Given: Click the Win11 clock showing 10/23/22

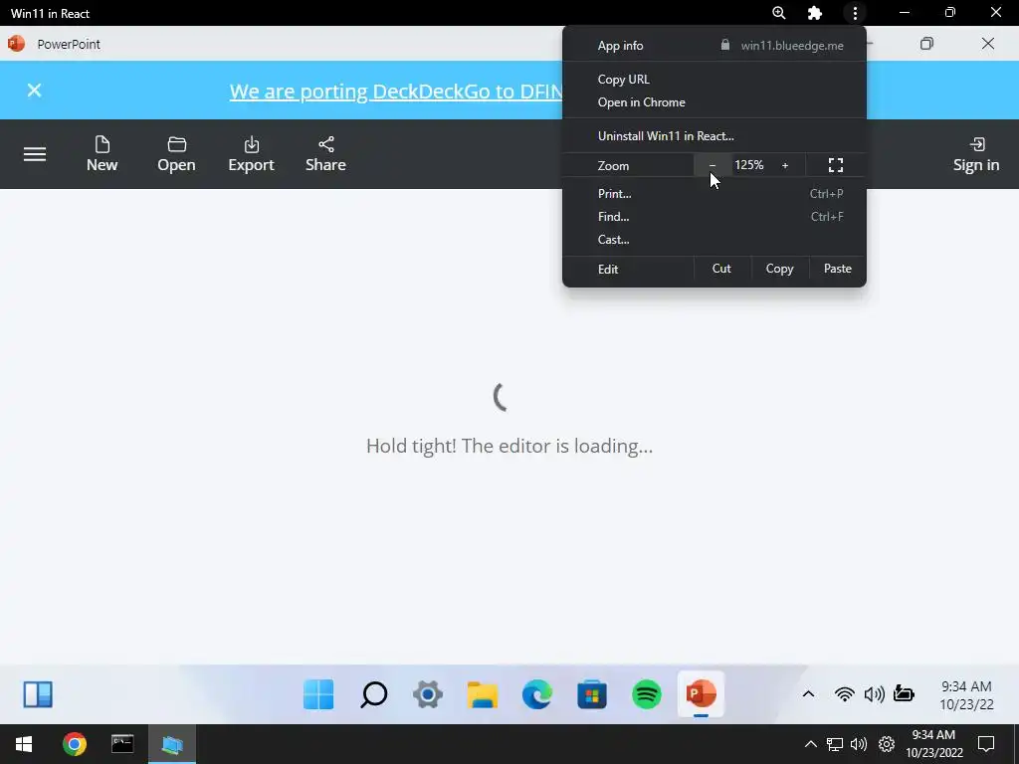Looking at the screenshot, I should tap(966, 695).
